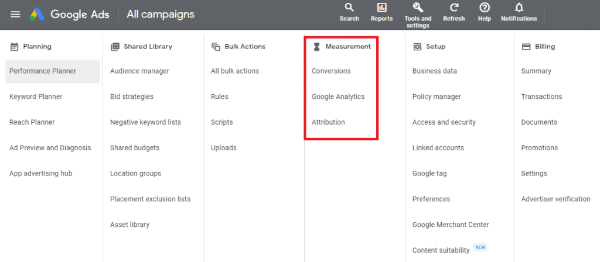Screen dimensions: 600x262
Task: Open Keyword Planner
Action: pyautogui.click(x=36, y=96)
